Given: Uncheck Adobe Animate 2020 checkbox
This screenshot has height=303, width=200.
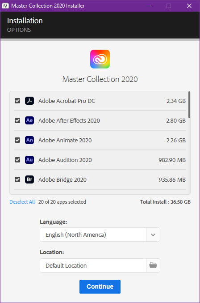Looking at the screenshot, I should (x=17, y=140).
